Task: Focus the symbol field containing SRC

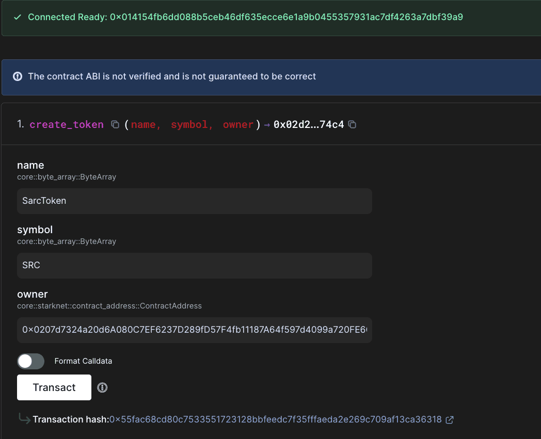Action: [x=195, y=266]
